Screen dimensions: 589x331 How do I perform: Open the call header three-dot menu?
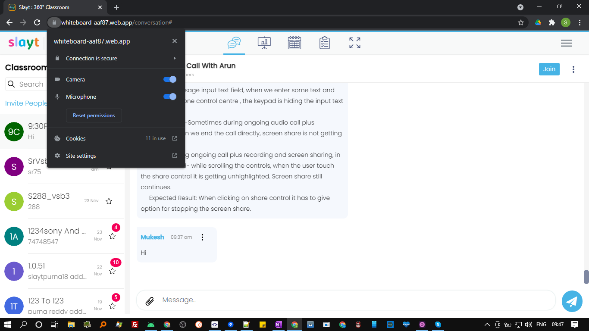[x=573, y=69]
